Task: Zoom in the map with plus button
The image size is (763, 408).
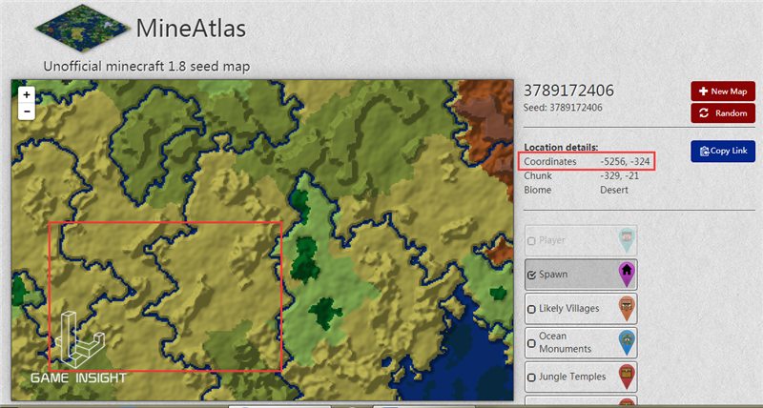Action: coord(27,94)
